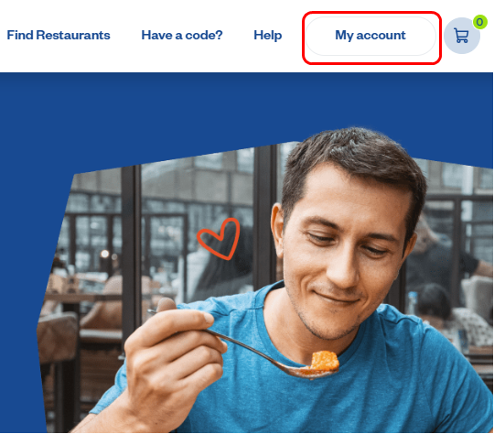494x434 pixels.
Task: Click the word account inside the pill button
Action: (381, 36)
